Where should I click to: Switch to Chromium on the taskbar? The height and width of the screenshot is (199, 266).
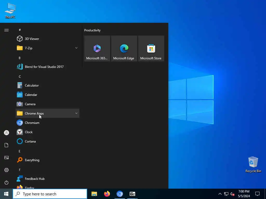[x=119, y=194]
